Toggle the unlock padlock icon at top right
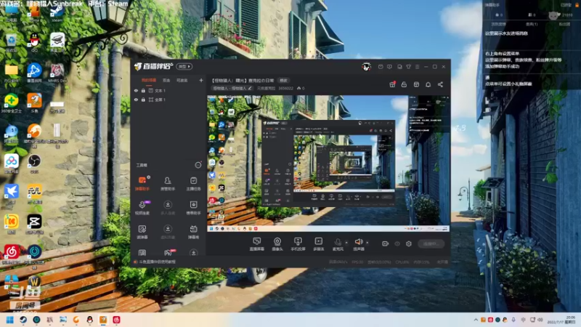Viewport: 581px width, 327px height. coord(404,84)
